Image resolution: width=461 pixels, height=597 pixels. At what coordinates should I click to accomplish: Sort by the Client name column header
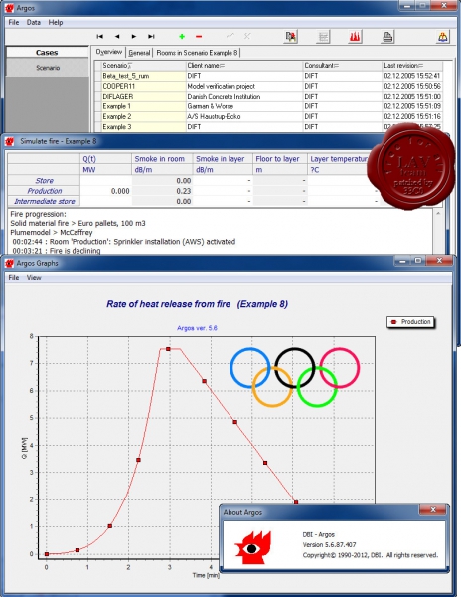244,66
